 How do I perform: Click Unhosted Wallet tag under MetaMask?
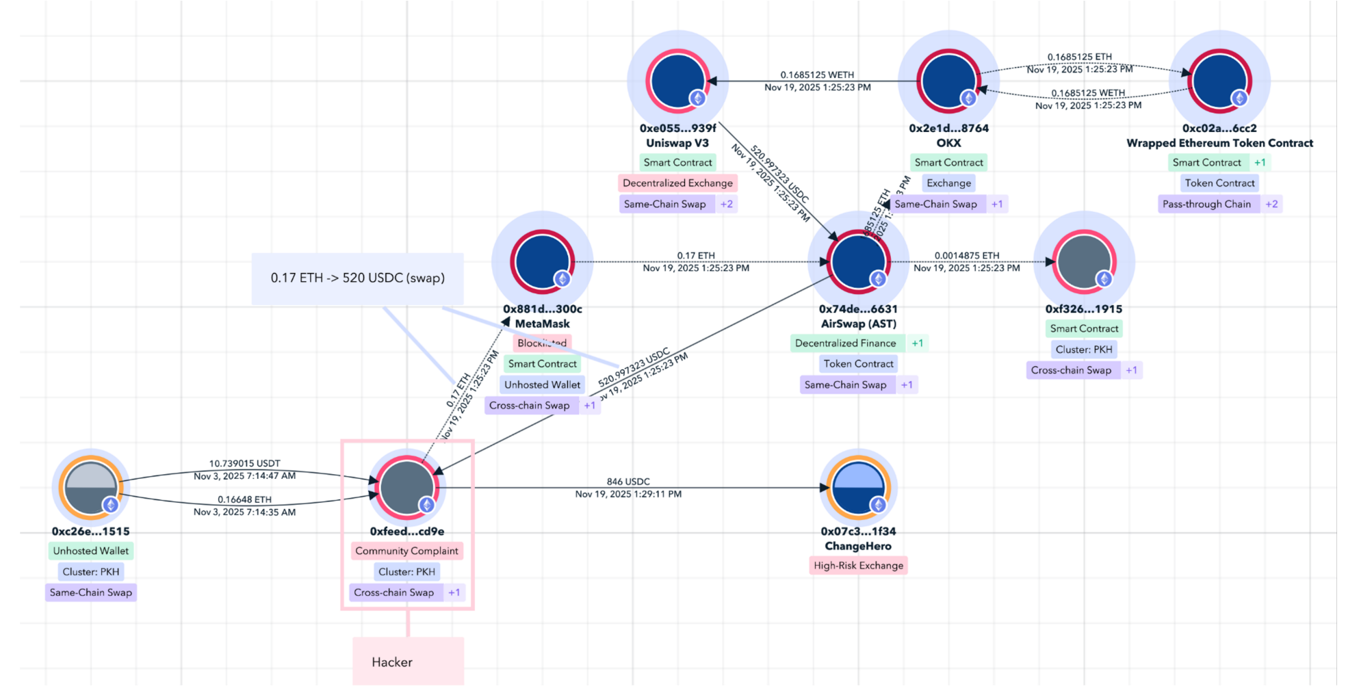tap(542, 385)
